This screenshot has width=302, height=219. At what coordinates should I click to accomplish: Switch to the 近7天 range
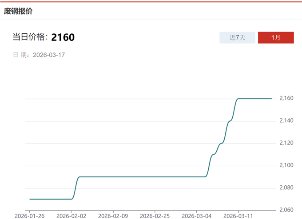pyautogui.click(x=237, y=38)
